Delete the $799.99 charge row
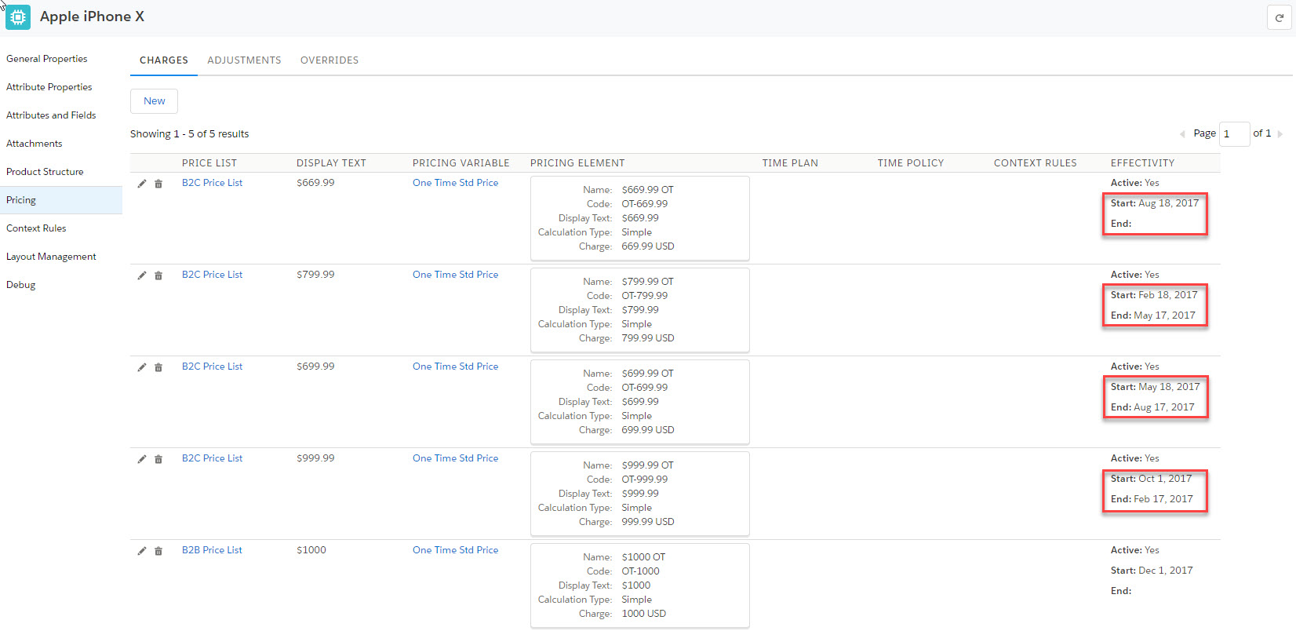 coord(158,275)
